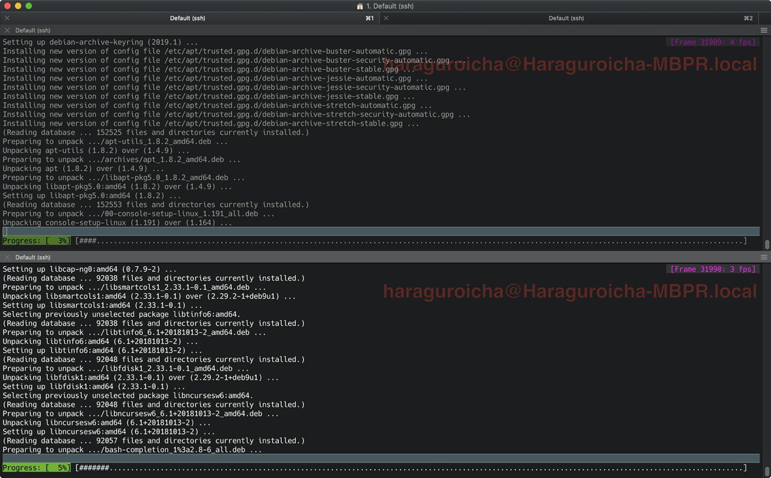Click 'Preparing to unpack .../libtinfo6_6.1+20181013-2_amd64.deb'
This screenshot has width=771, height=478.
pos(134,332)
